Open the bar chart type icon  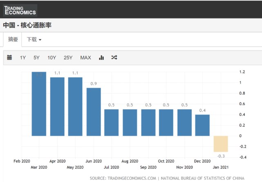click(101, 58)
